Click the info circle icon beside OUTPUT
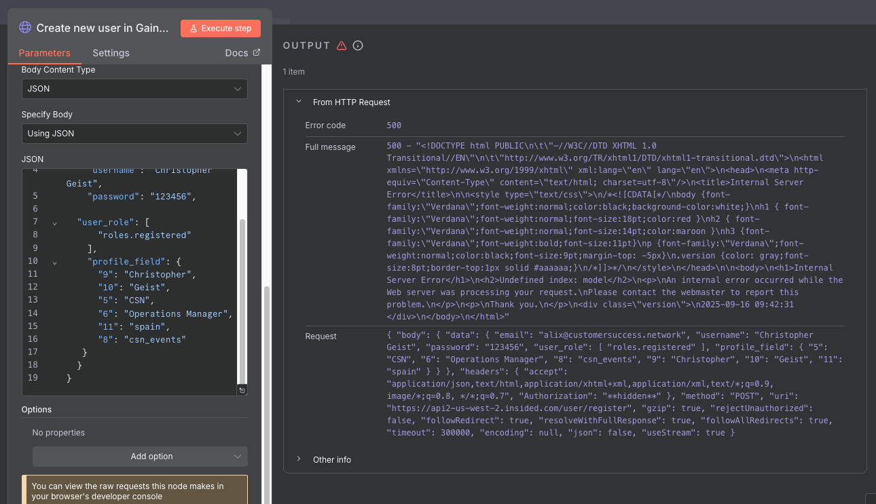This screenshot has height=504, width=876. pyautogui.click(x=358, y=45)
